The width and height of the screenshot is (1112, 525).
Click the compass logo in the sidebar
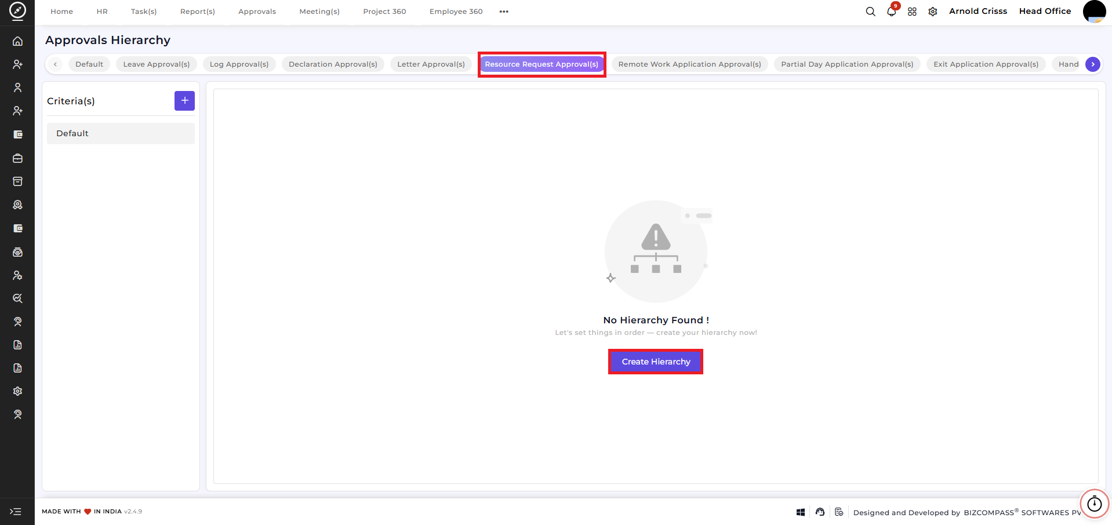coord(17,11)
